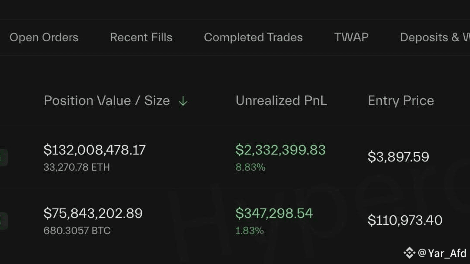Click the Position Value / Size header text
The width and height of the screenshot is (470, 264).
(107, 101)
